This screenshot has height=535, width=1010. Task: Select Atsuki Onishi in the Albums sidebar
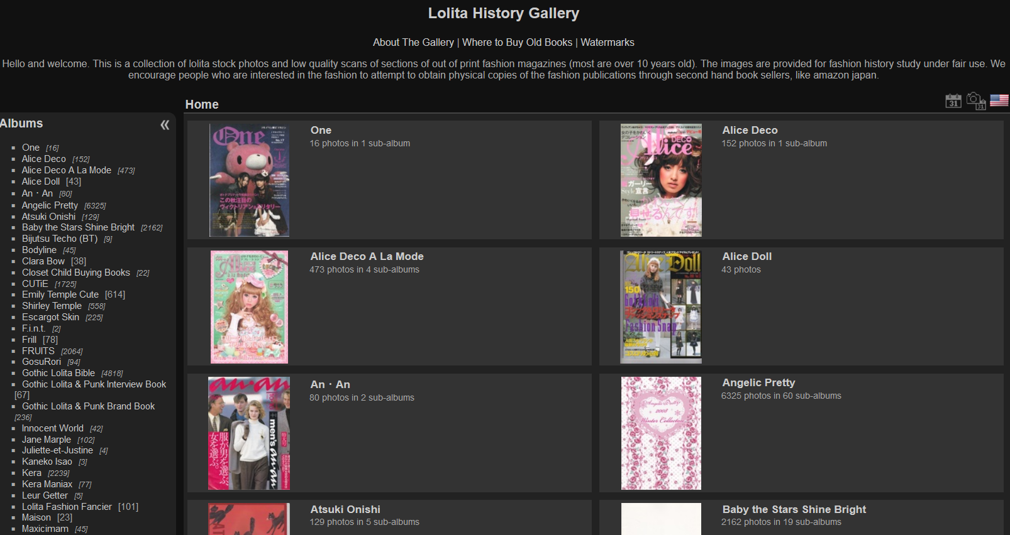point(48,217)
